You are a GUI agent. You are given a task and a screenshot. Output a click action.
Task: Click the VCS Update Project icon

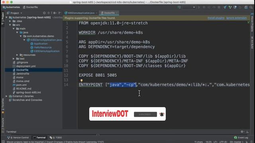click(225, 7)
